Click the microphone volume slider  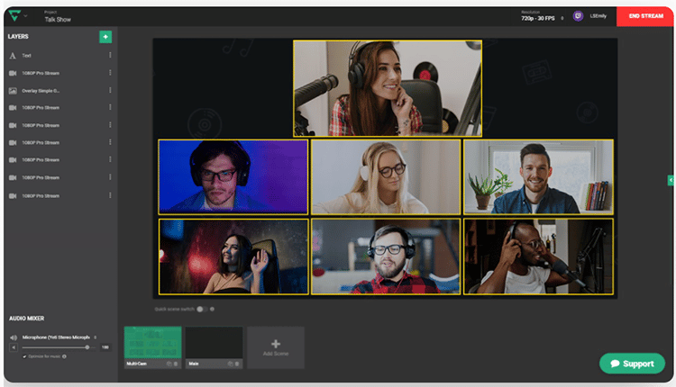point(56,346)
